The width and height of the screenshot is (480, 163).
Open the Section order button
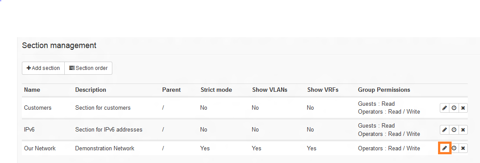pos(88,68)
